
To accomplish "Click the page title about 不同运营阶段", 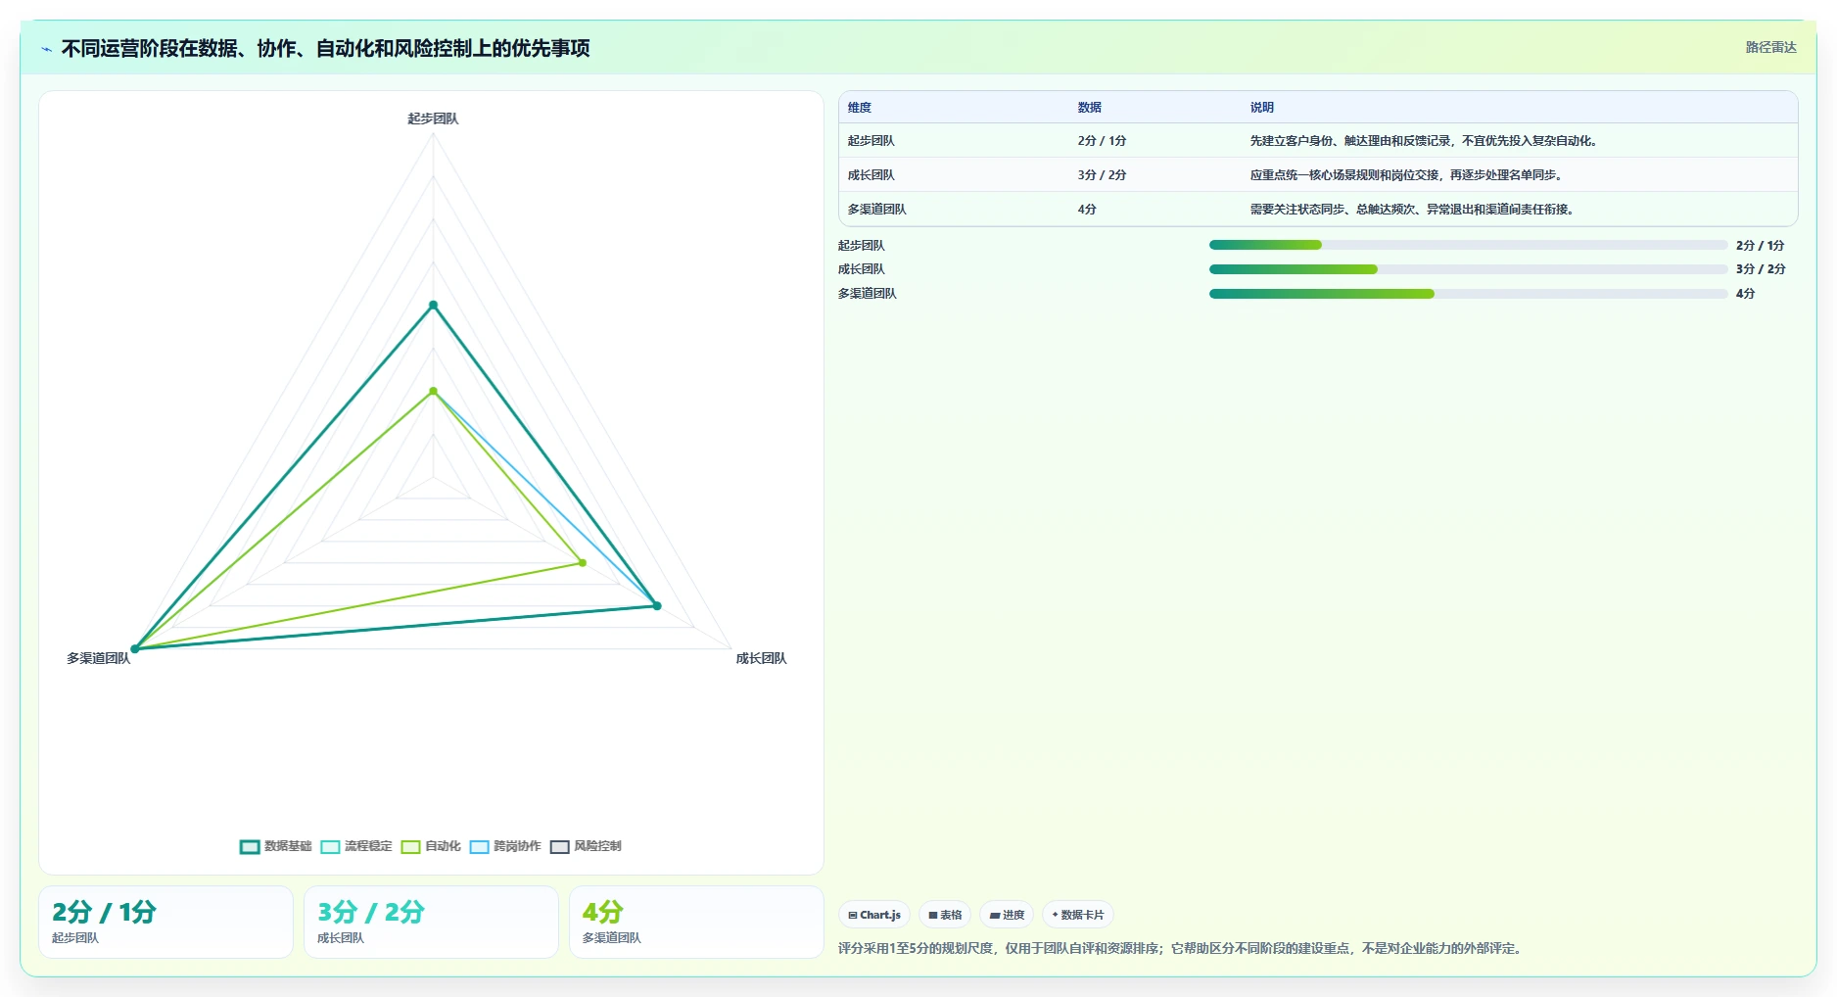I will 325,49.
